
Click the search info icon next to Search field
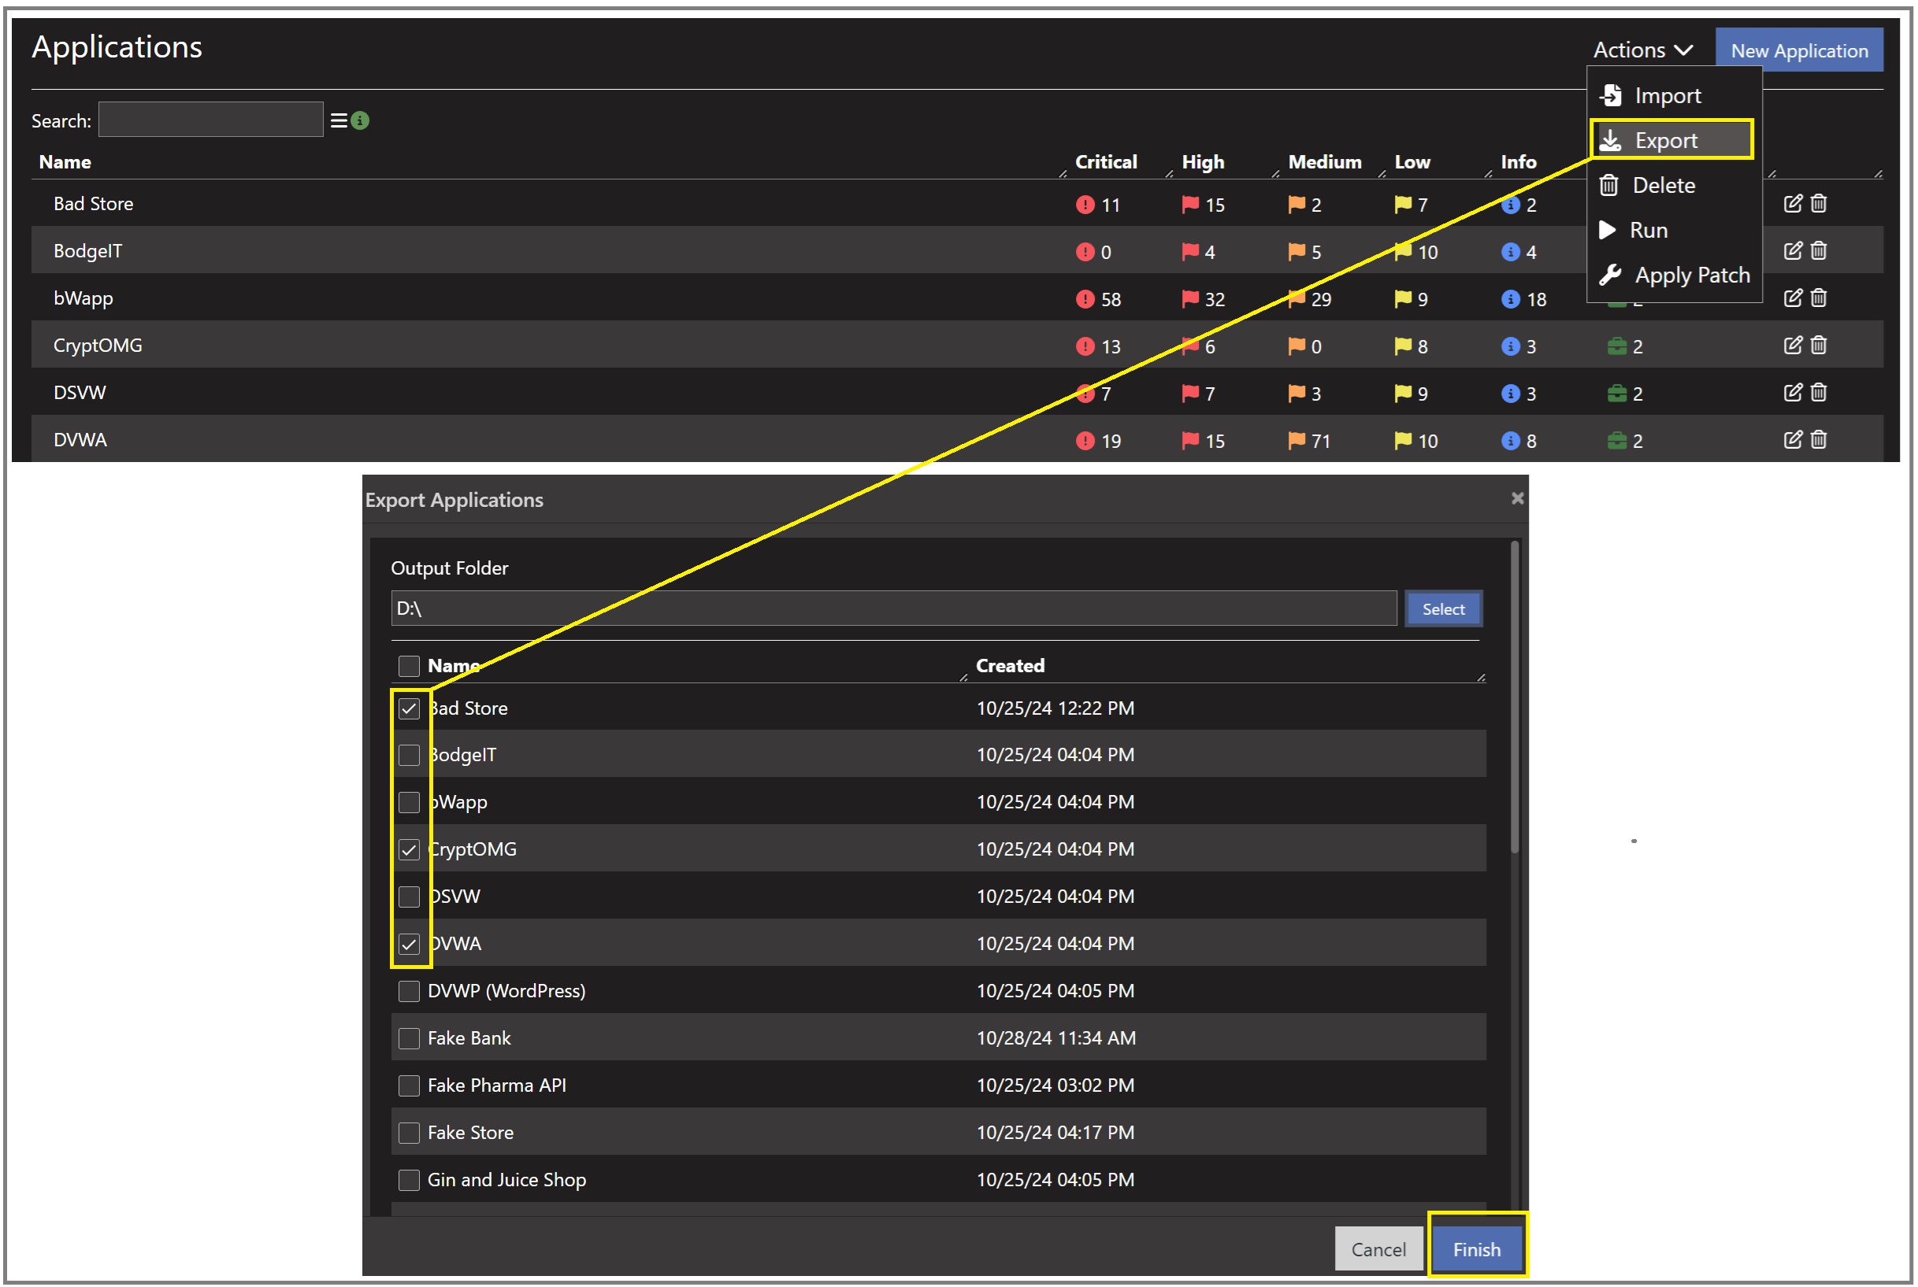pos(360,120)
